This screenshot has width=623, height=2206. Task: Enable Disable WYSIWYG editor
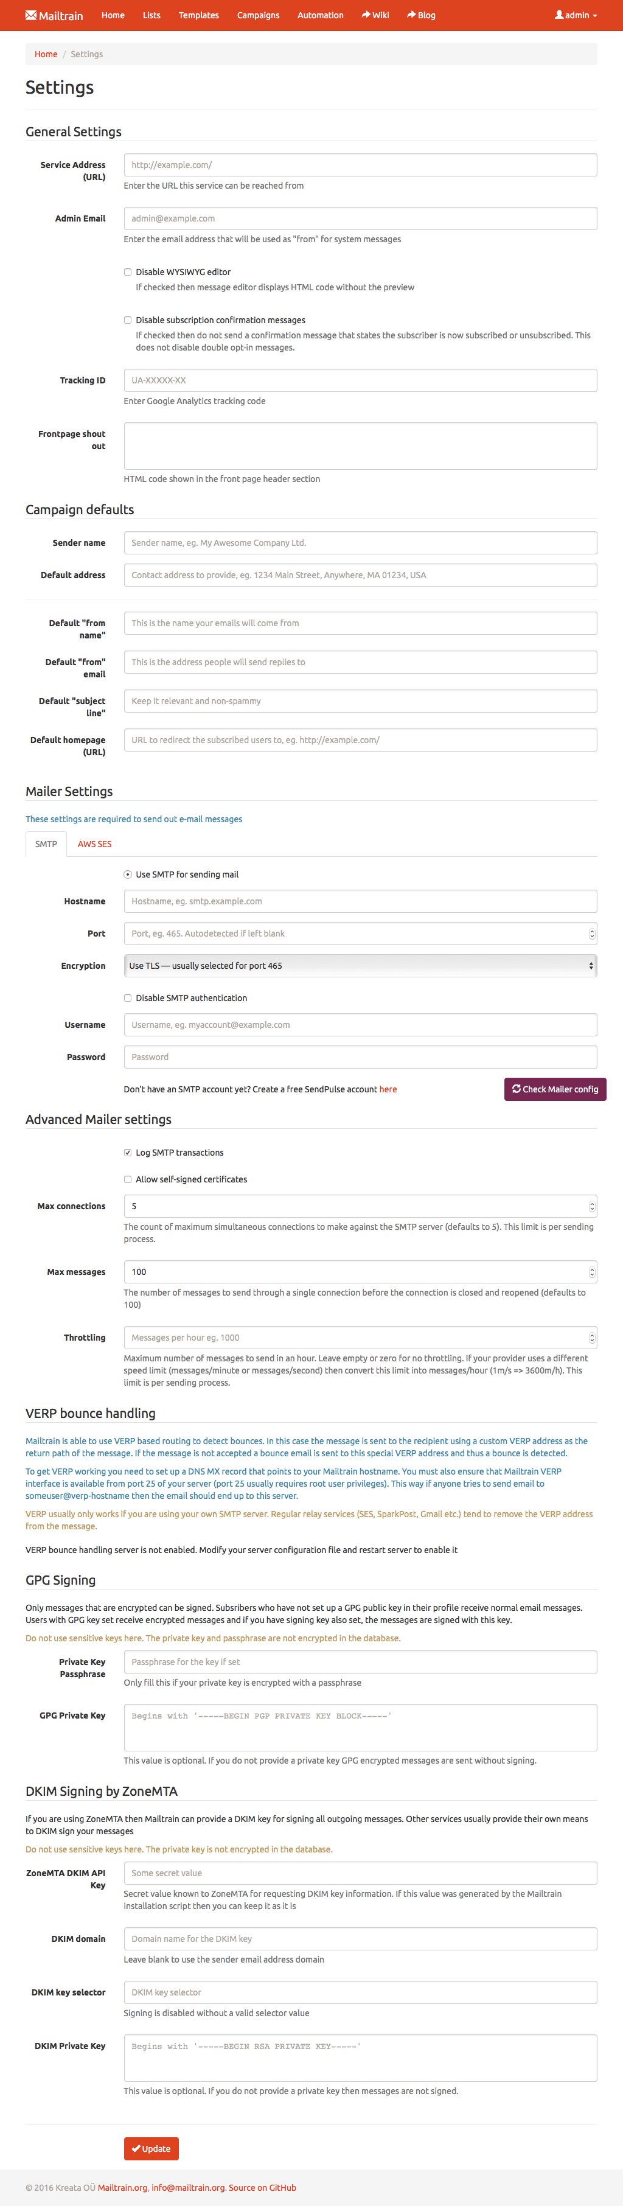pyautogui.click(x=127, y=271)
